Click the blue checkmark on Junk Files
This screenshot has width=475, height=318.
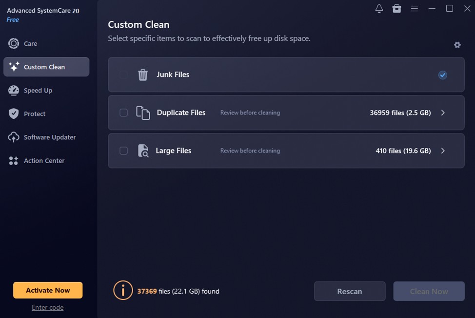tap(443, 75)
